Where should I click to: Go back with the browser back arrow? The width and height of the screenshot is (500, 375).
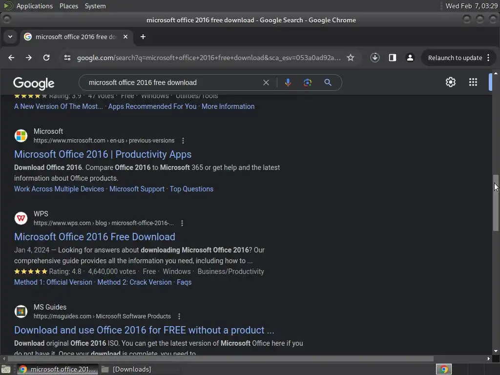click(11, 58)
